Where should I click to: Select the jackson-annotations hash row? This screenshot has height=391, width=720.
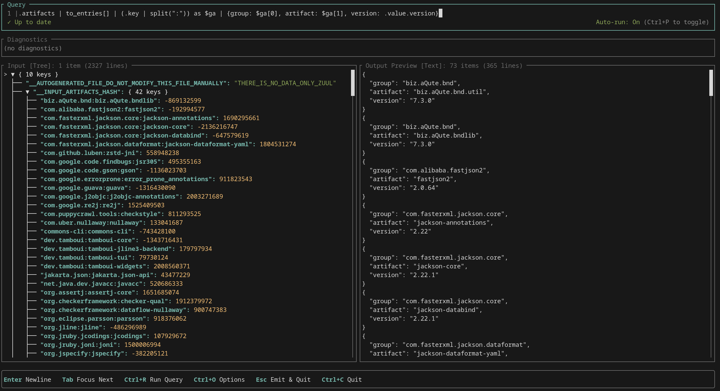coord(150,118)
